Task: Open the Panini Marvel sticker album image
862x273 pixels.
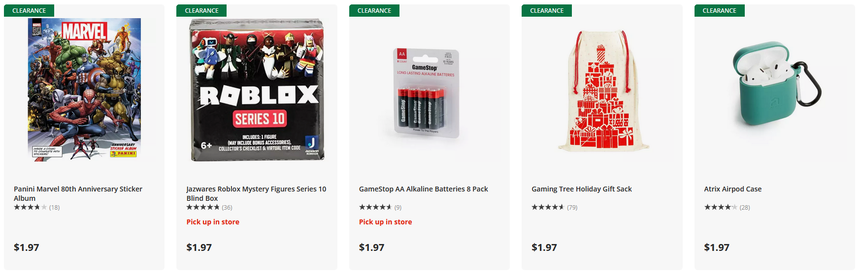Action: click(84, 90)
